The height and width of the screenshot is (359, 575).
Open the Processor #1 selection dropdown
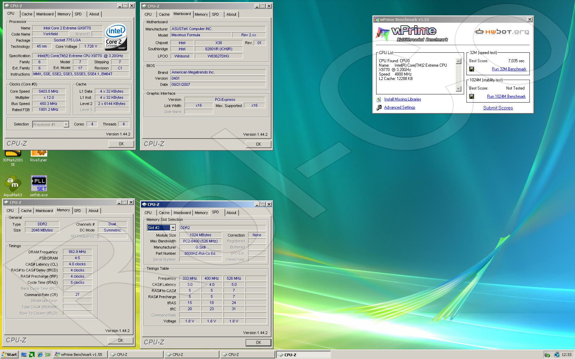tap(66, 124)
